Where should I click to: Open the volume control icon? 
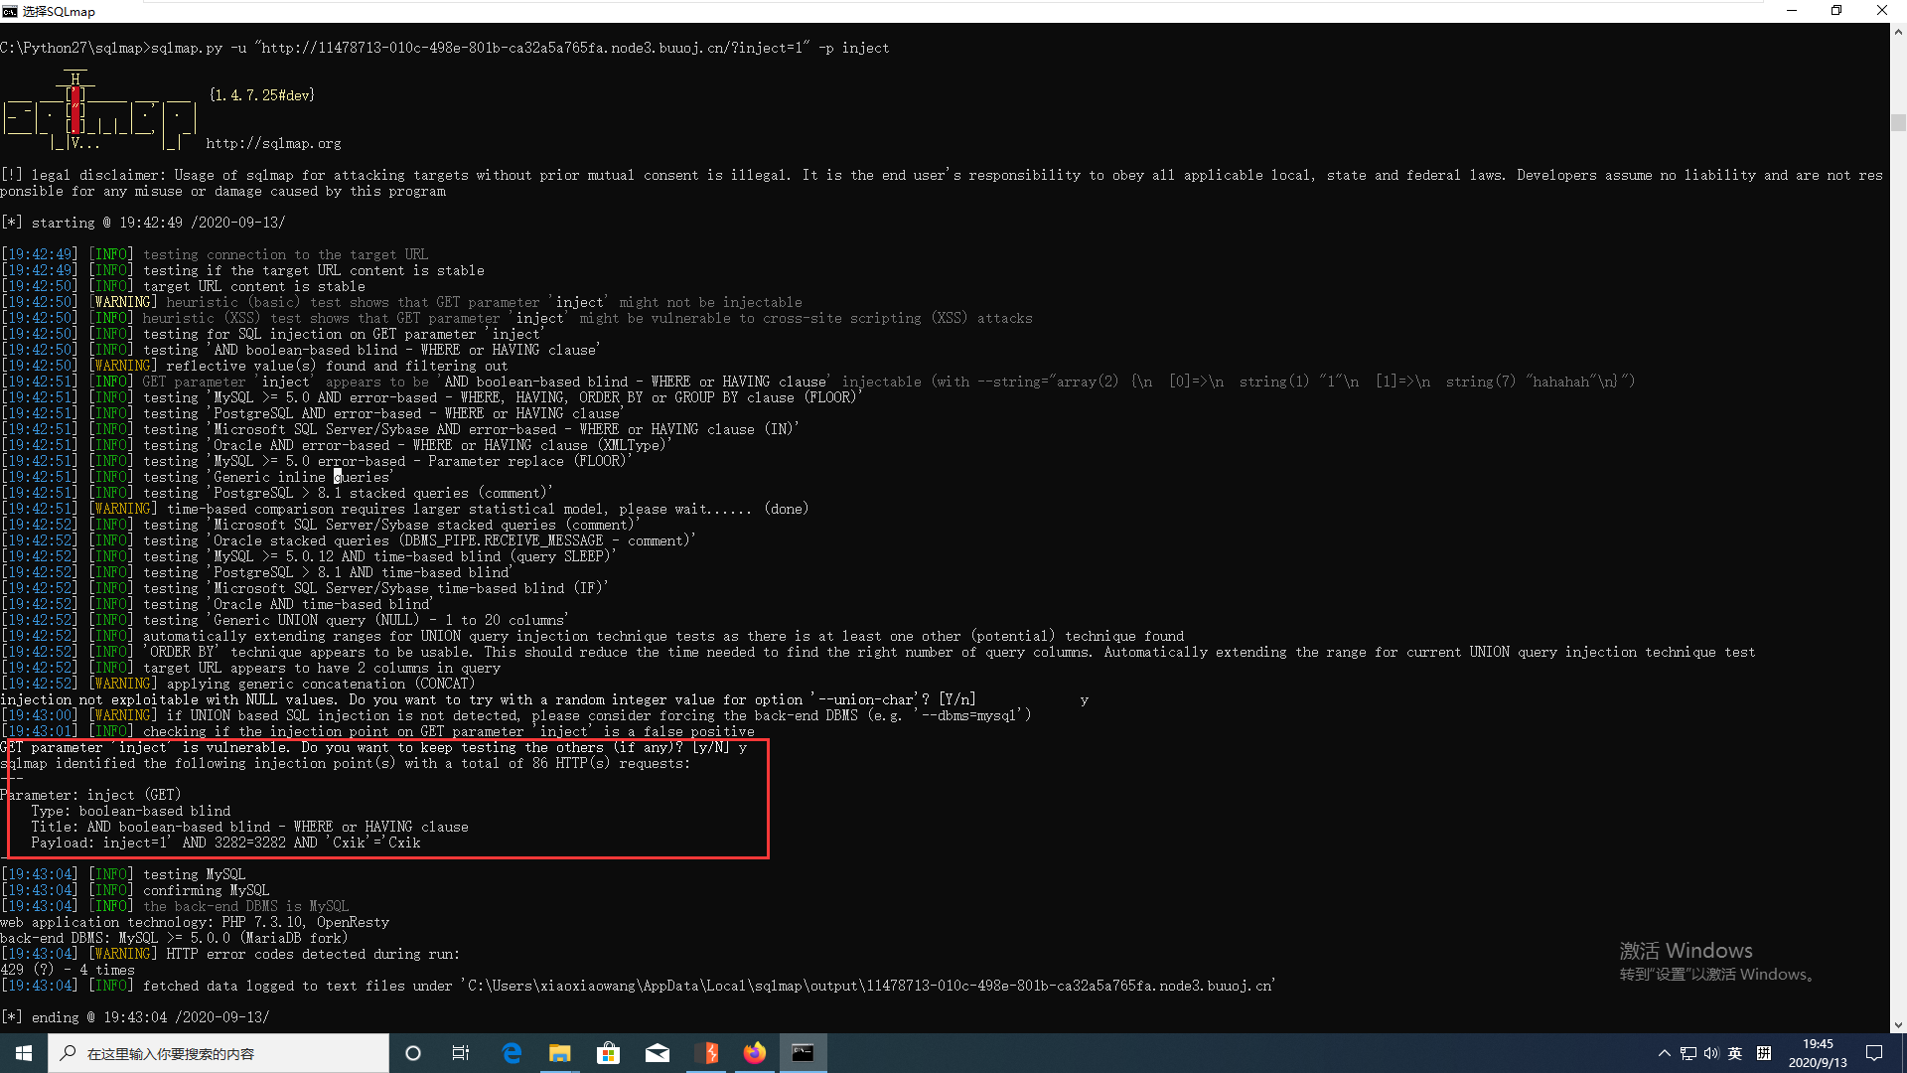point(1710,1053)
